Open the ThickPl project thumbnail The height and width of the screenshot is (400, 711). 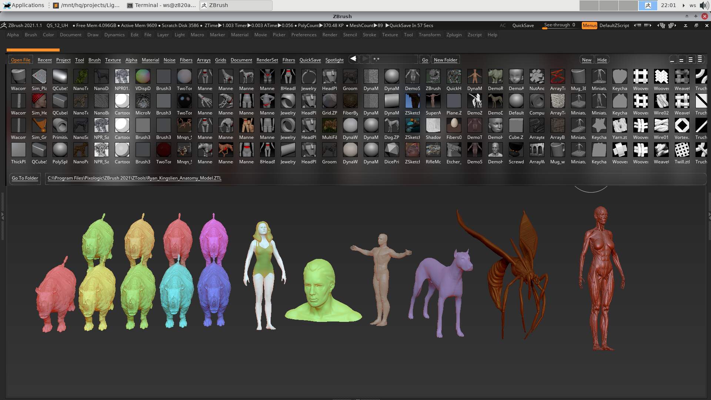(18, 150)
